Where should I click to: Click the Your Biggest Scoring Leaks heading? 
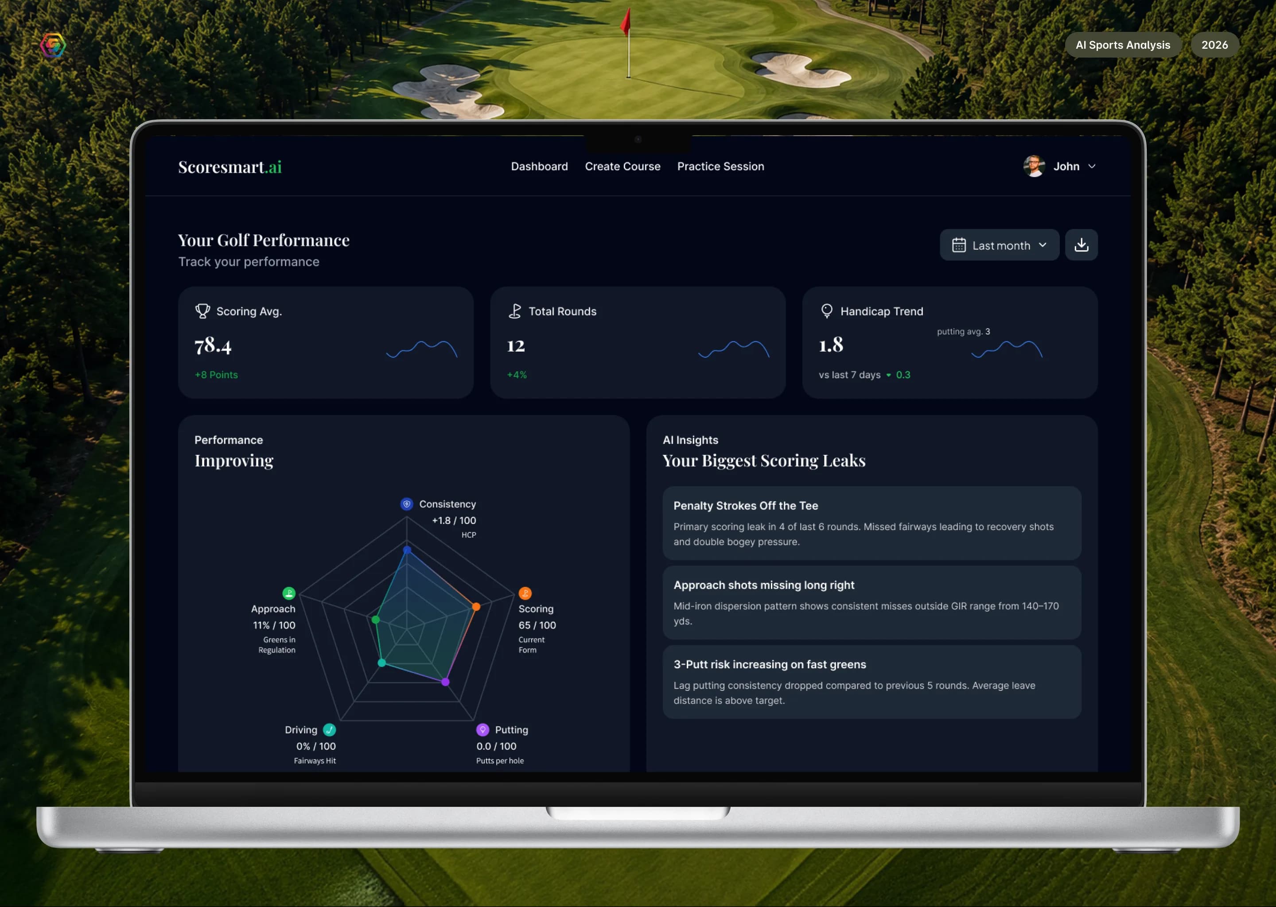point(764,460)
